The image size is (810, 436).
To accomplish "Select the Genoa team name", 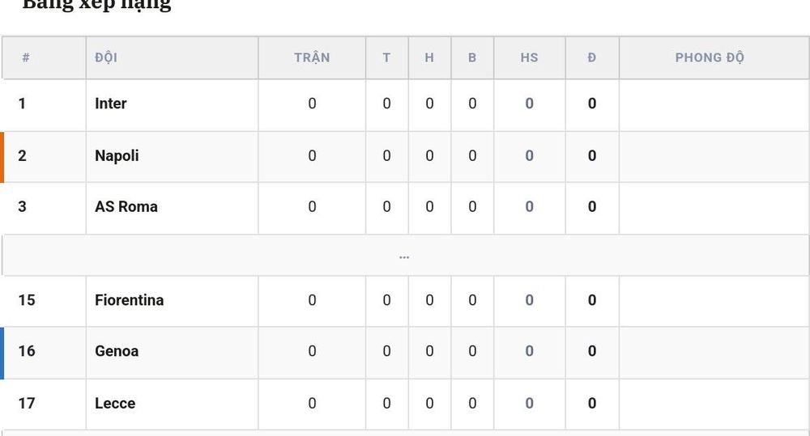I will (x=117, y=351).
